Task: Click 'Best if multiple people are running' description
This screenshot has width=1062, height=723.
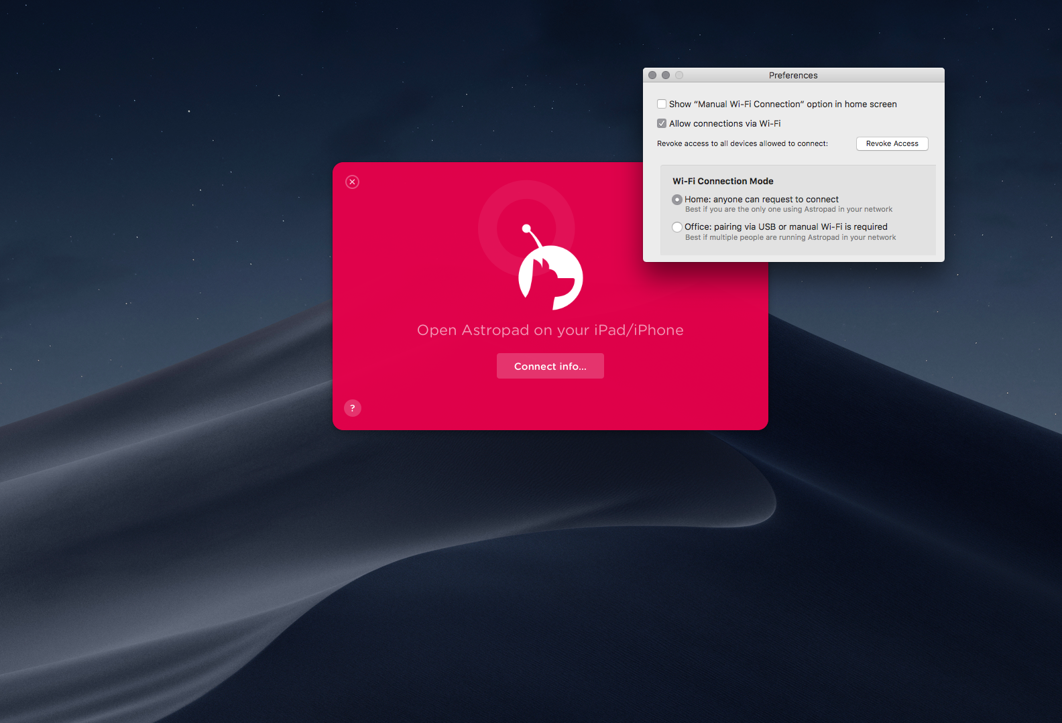Action: pyautogui.click(x=790, y=237)
